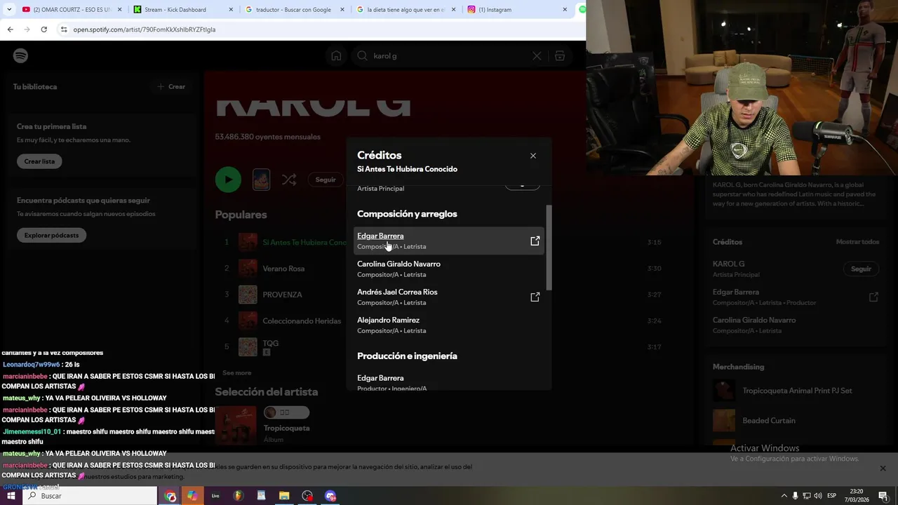Click the site information icon in address bar
898x505 pixels.
pyautogui.click(x=63, y=29)
